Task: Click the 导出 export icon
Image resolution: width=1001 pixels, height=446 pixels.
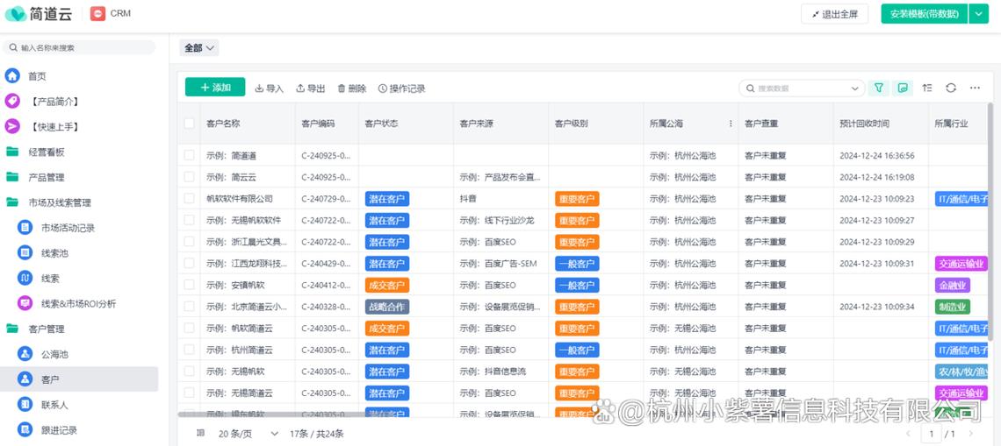Action: 300,88
